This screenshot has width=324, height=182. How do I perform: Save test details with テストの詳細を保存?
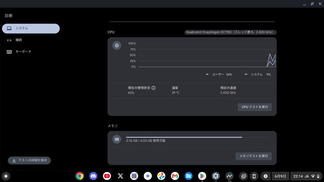[29, 160]
